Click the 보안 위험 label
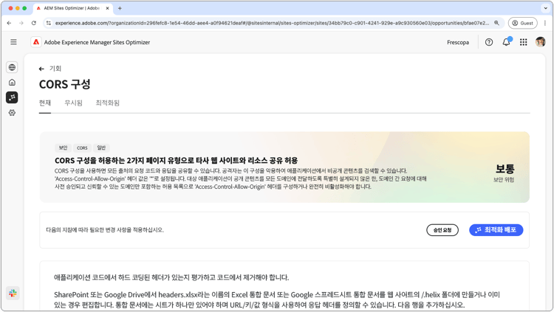The width and height of the screenshot is (554, 312). point(504,180)
